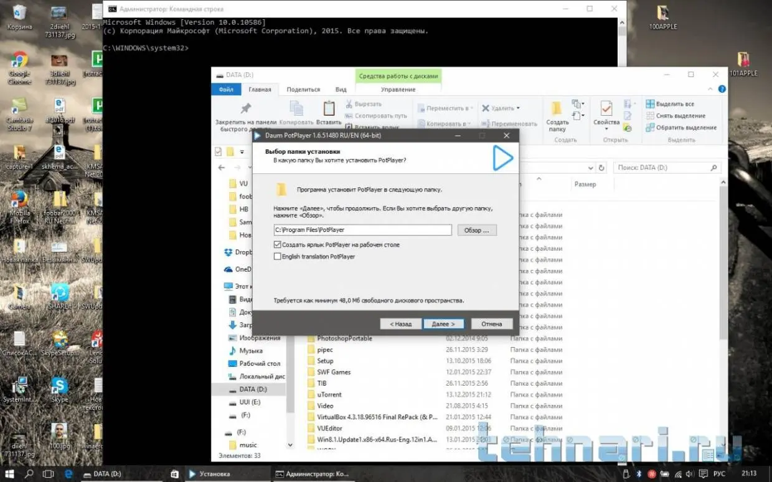Open Mozilla Firefox desktop shortcut

click(20, 208)
